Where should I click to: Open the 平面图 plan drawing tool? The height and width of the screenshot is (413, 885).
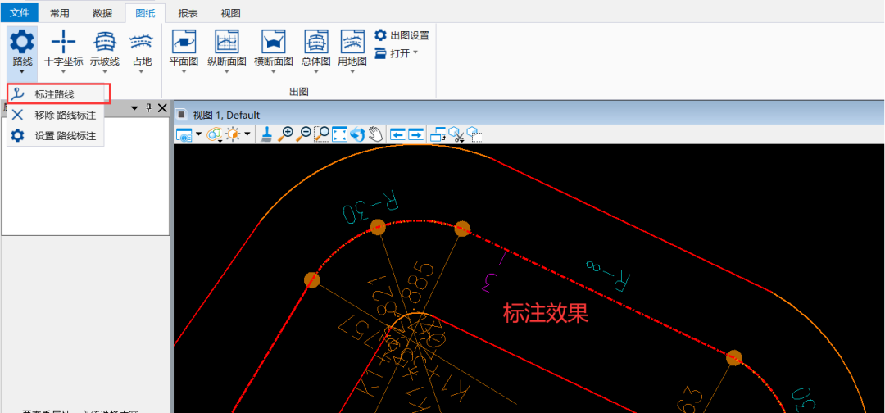pos(184,42)
